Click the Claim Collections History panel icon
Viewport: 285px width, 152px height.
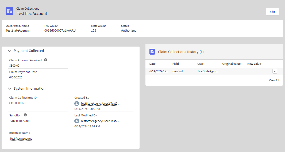pyautogui.click(x=152, y=52)
